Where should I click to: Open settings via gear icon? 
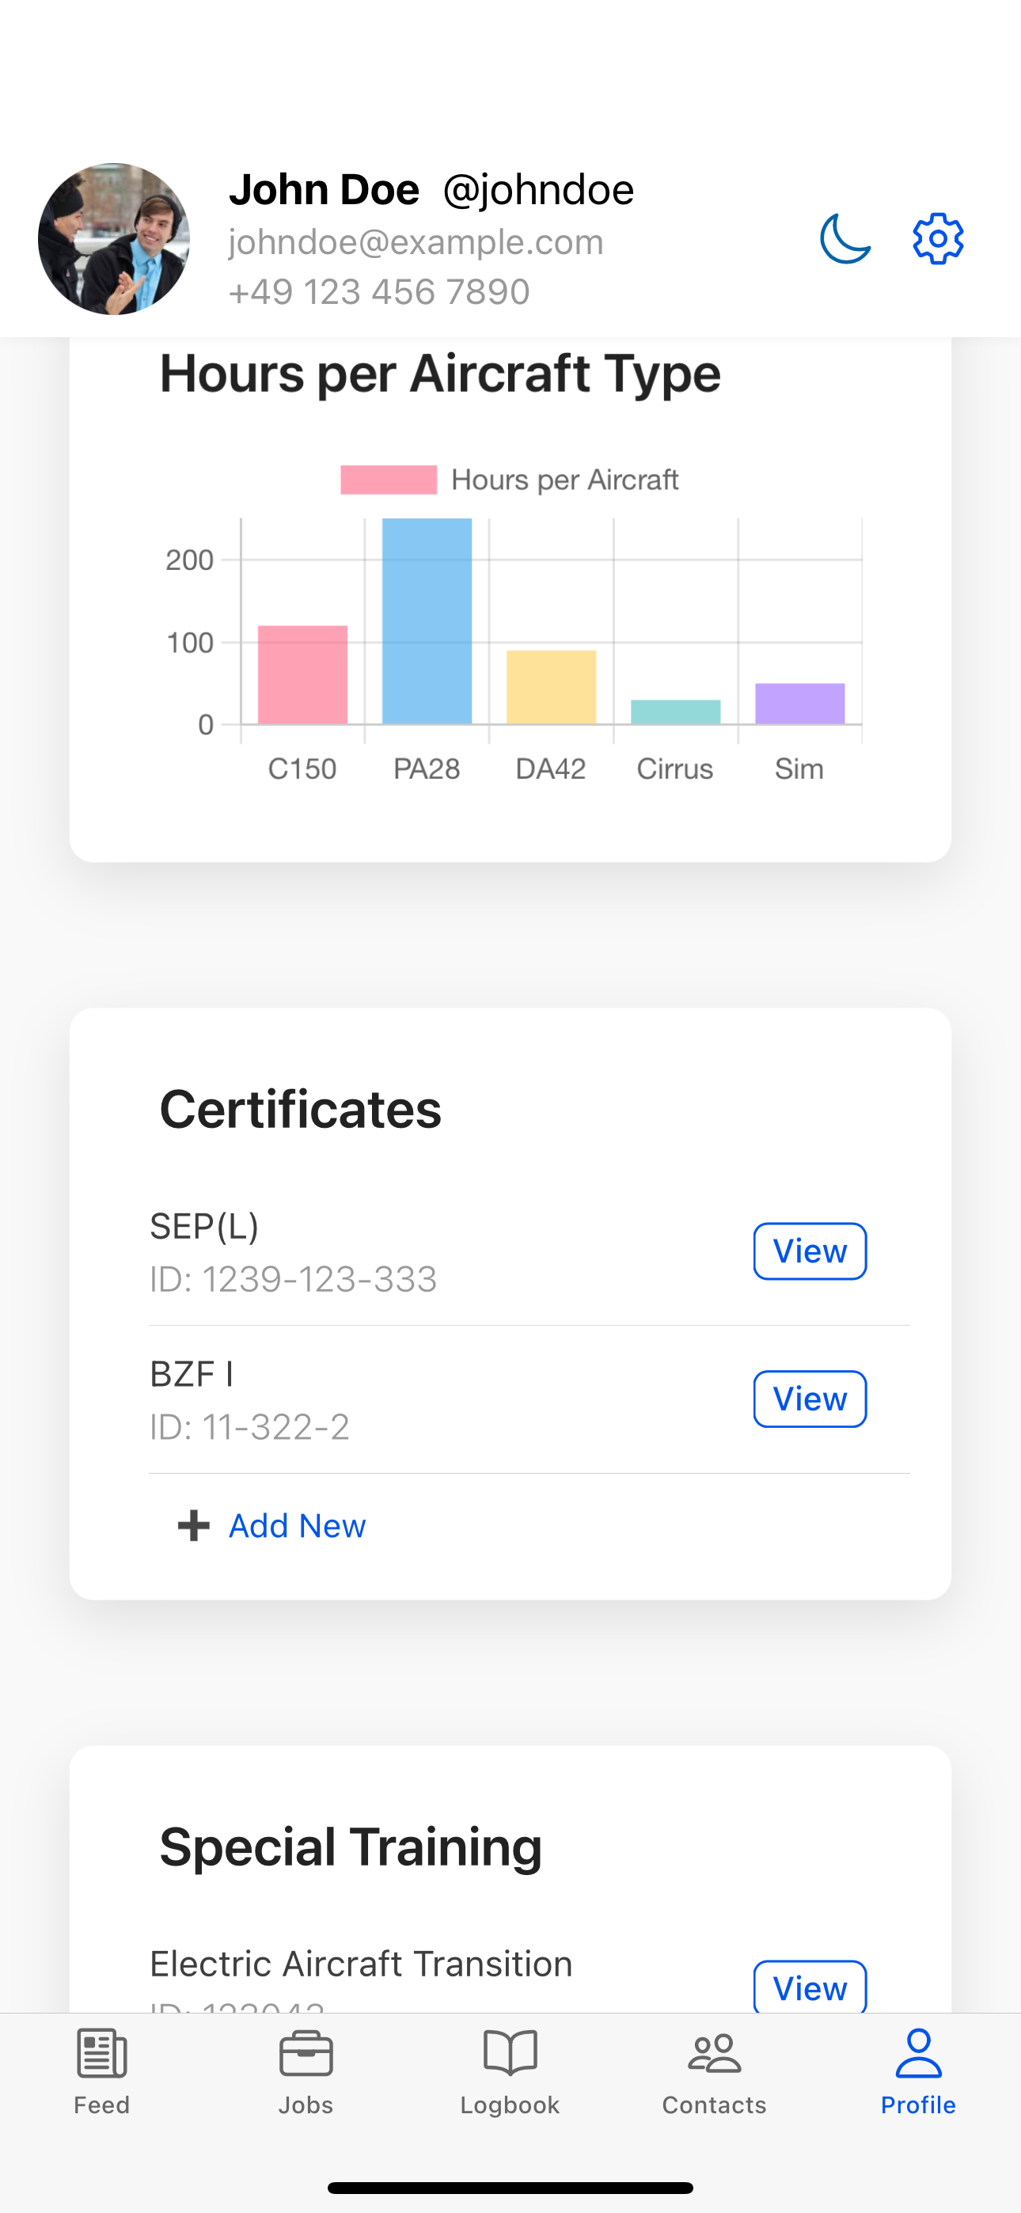pyautogui.click(x=938, y=239)
